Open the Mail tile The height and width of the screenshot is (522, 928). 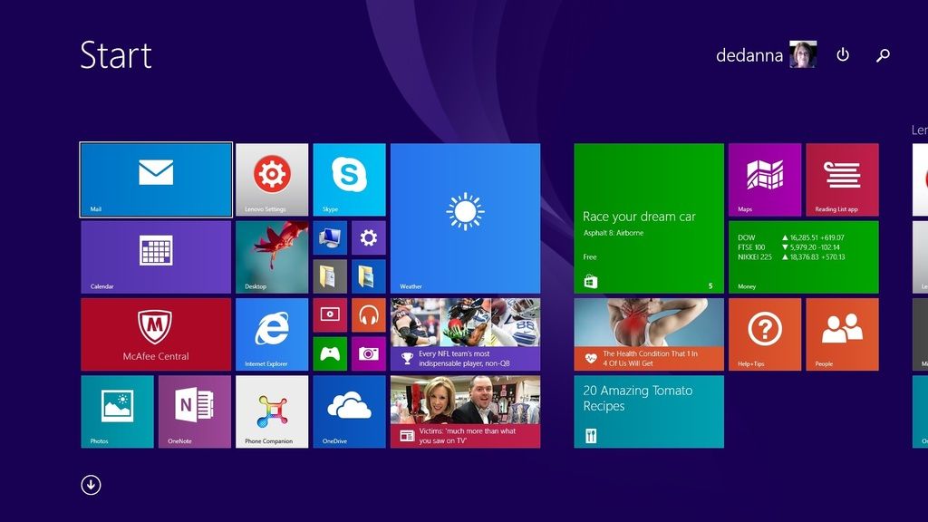point(156,179)
